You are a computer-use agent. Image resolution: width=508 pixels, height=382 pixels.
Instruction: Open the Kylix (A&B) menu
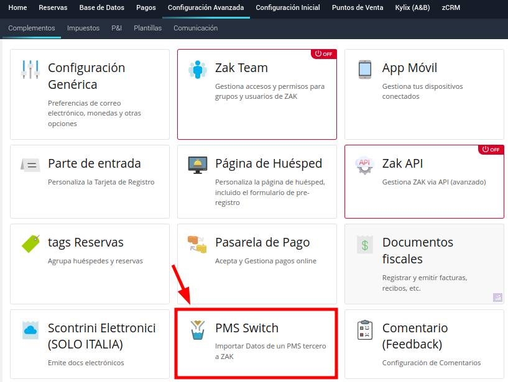[412, 7]
